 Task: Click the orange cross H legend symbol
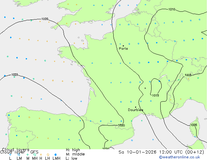tap(41, 154)
